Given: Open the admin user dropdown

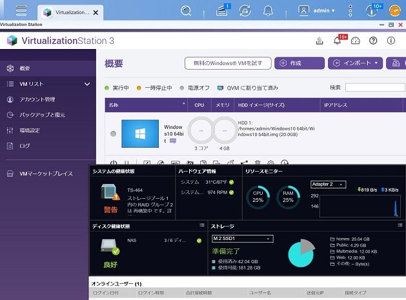Looking at the screenshot, I should click(317, 10).
